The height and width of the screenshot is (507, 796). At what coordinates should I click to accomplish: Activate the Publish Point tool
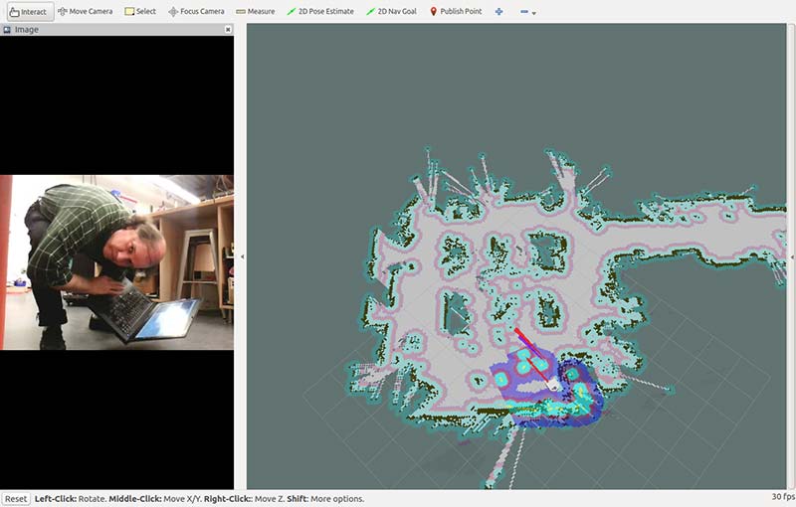[x=456, y=11]
